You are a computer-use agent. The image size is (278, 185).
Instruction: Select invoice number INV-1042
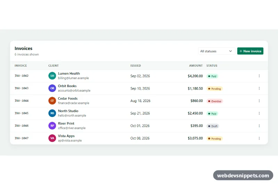click(22, 76)
